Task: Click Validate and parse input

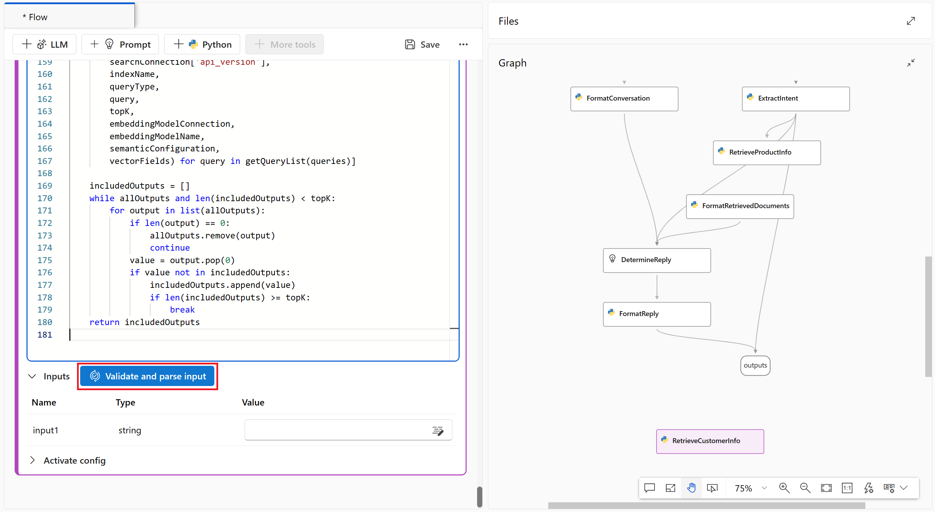Action: pyautogui.click(x=147, y=376)
